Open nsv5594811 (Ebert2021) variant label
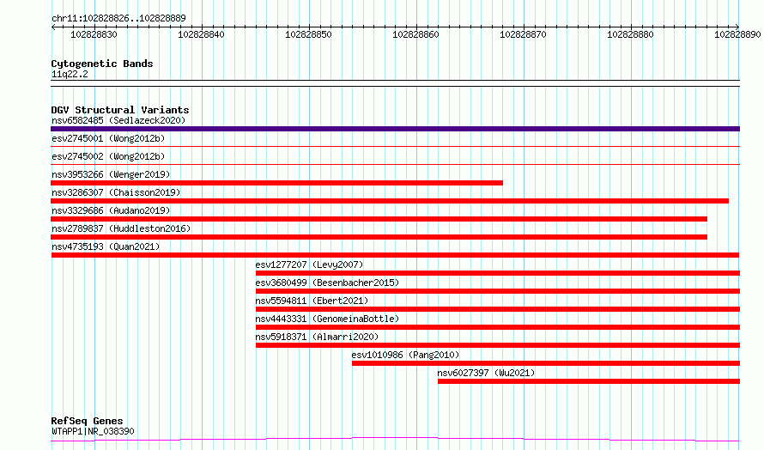Viewport: 764px width, 450px height. [x=312, y=301]
